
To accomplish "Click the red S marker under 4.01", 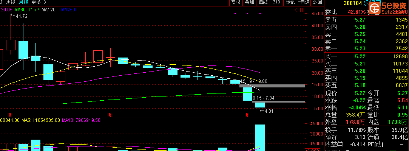I will click(x=247, y=115).
